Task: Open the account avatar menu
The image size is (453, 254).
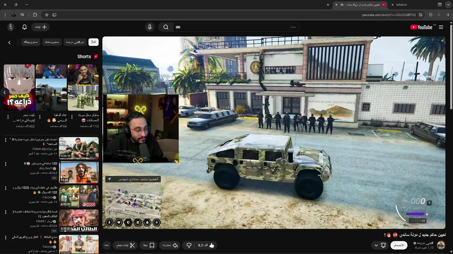Action: pos(11,27)
